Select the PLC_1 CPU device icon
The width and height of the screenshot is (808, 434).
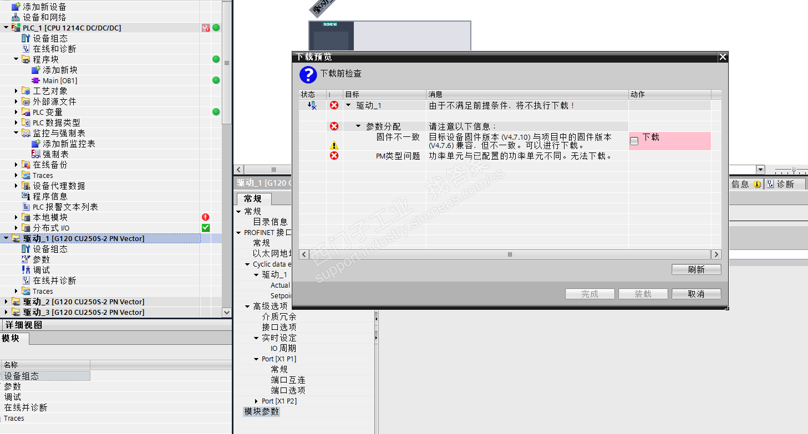tap(16, 28)
